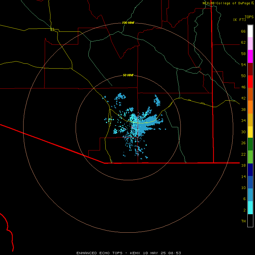Select the '50' scale label
255x255 pixels.
[243, 76]
